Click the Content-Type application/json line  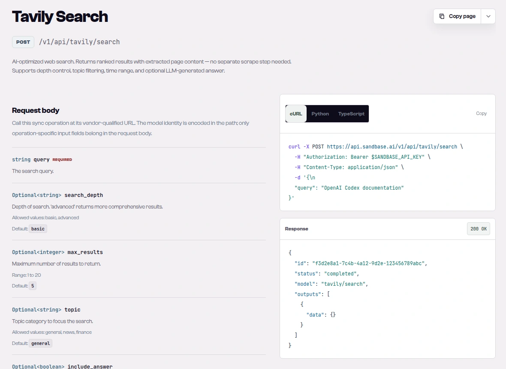click(349, 167)
